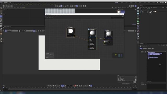Open the Text spline tool icon
This screenshot has height=94, width=167.
138,16
